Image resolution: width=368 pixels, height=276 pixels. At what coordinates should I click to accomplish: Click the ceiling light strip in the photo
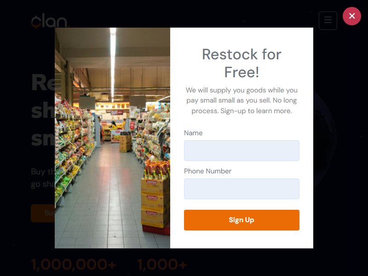coord(113,63)
